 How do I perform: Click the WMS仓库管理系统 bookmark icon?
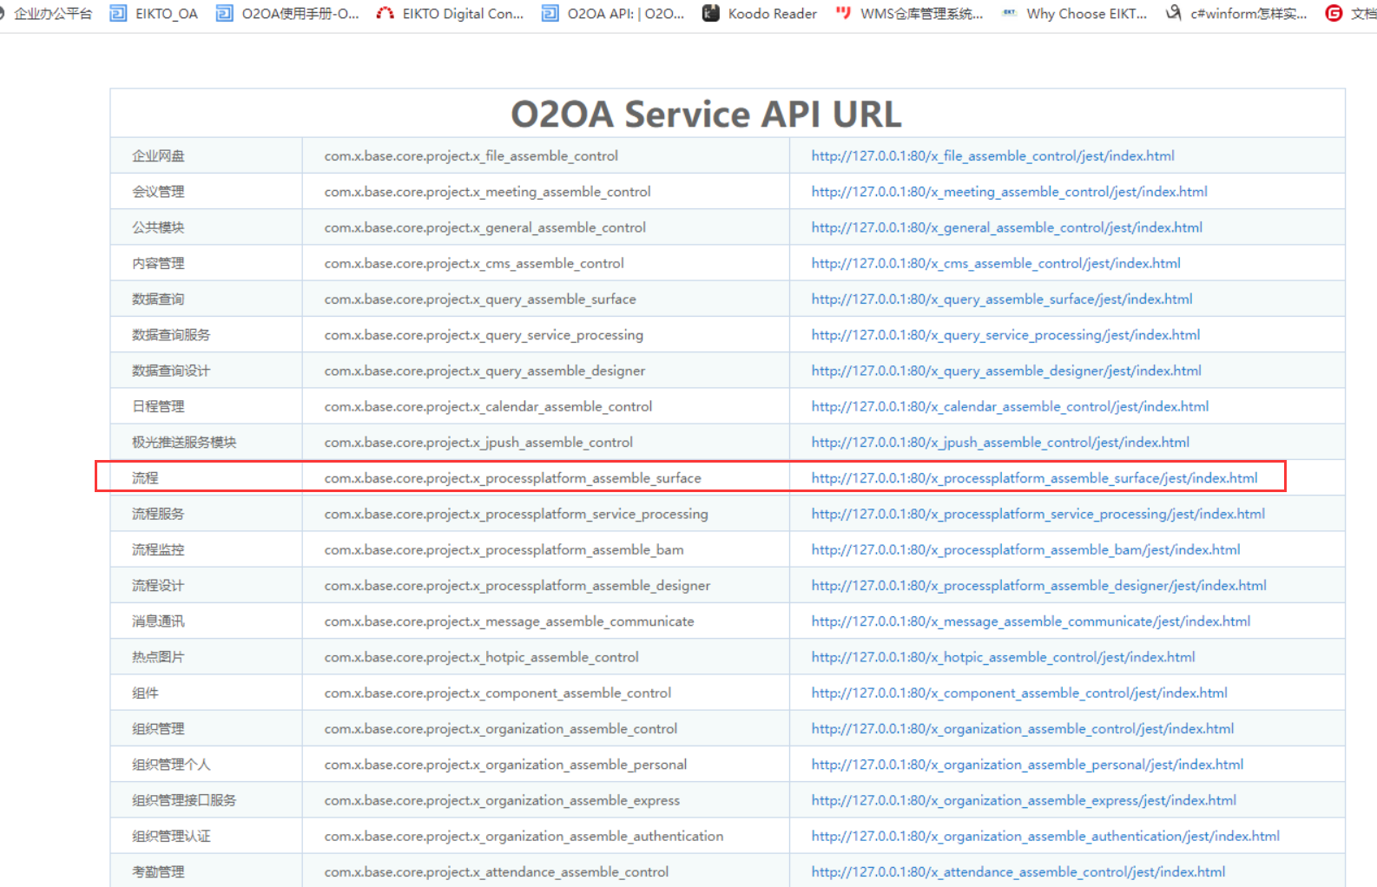pyautogui.click(x=843, y=13)
